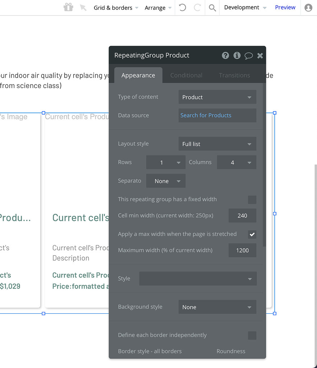This screenshot has width=317, height=368.
Task: Click the Preview link
Action: 285,7
